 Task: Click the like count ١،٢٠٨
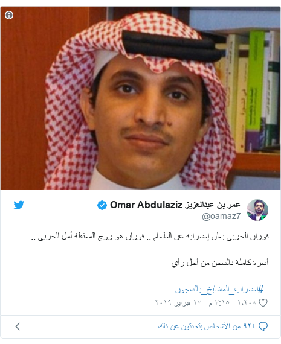pyautogui.click(x=247, y=303)
